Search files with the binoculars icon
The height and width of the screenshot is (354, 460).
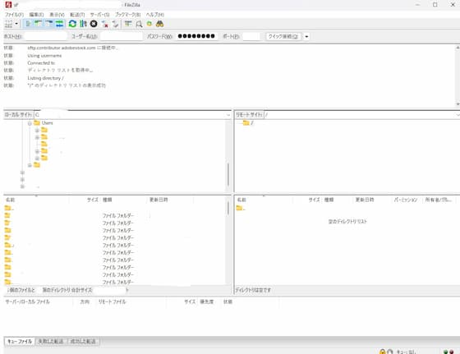(x=159, y=24)
